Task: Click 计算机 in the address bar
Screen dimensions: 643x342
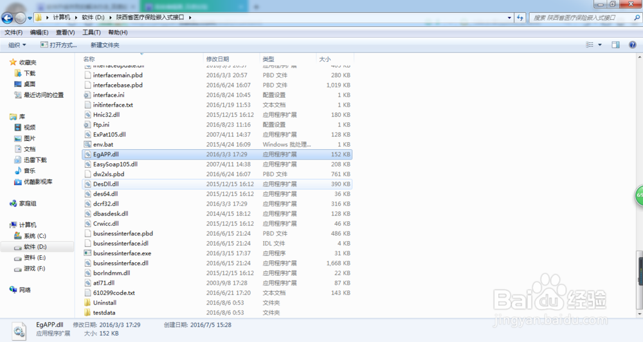Action: coord(62,17)
